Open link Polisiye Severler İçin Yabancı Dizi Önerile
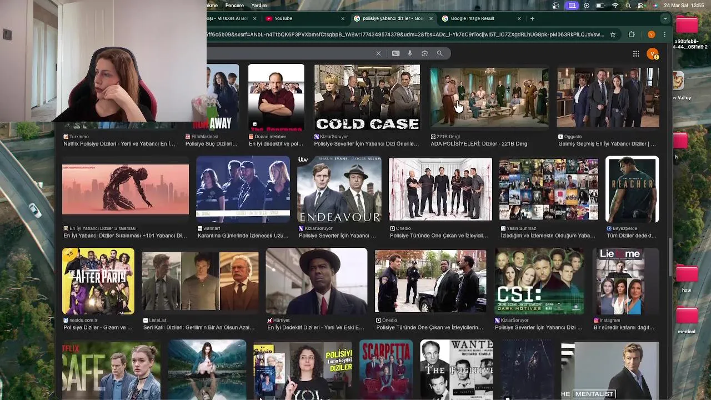 (366, 143)
